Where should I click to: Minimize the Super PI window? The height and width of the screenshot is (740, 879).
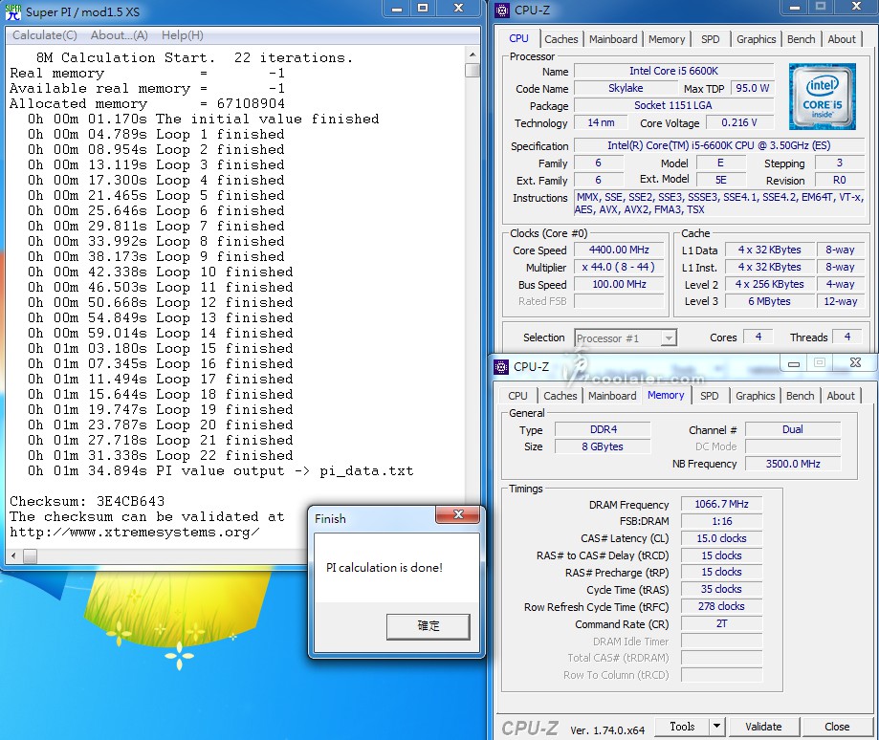(x=397, y=9)
